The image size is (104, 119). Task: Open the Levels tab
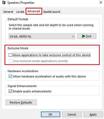(x=20, y=12)
